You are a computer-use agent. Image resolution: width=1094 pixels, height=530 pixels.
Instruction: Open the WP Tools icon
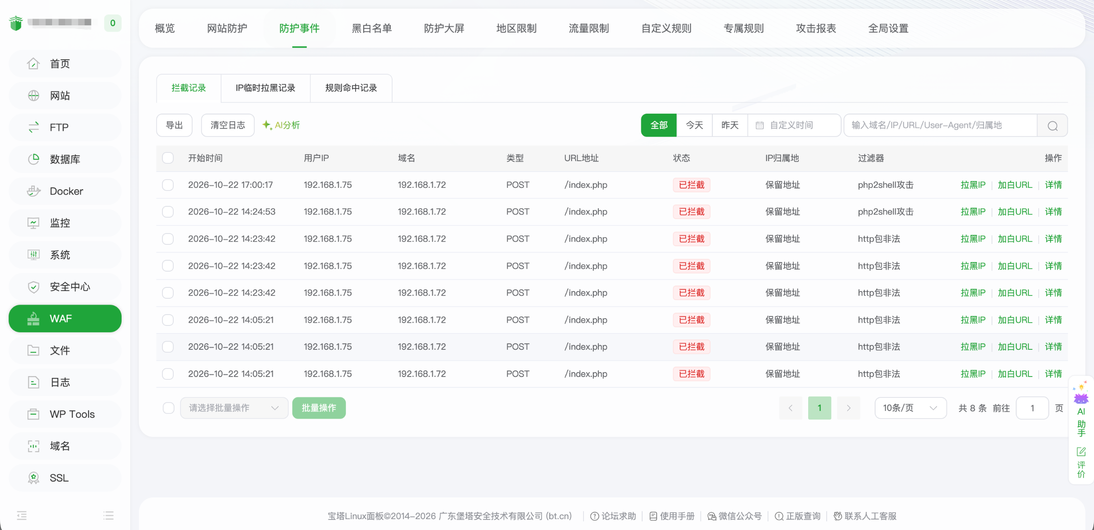point(33,414)
